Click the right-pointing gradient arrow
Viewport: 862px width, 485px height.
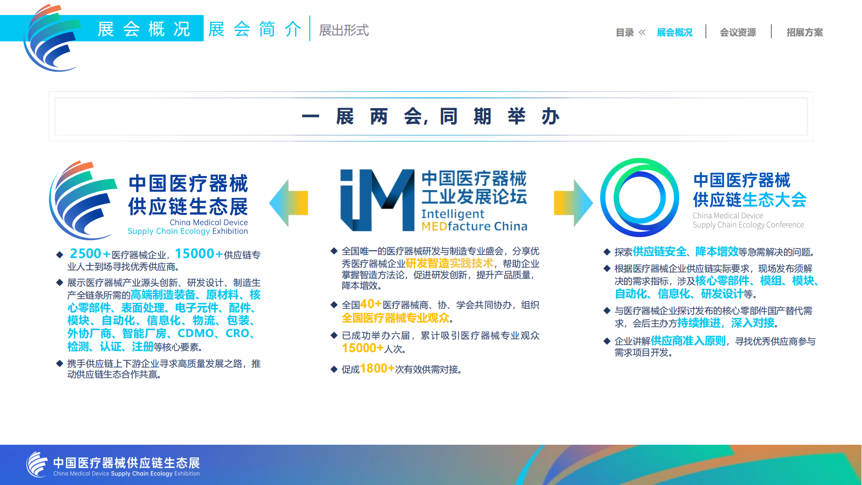pos(573,203)
